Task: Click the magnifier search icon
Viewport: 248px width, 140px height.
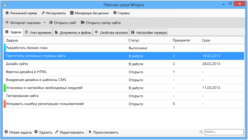Action: click(201, 132)
